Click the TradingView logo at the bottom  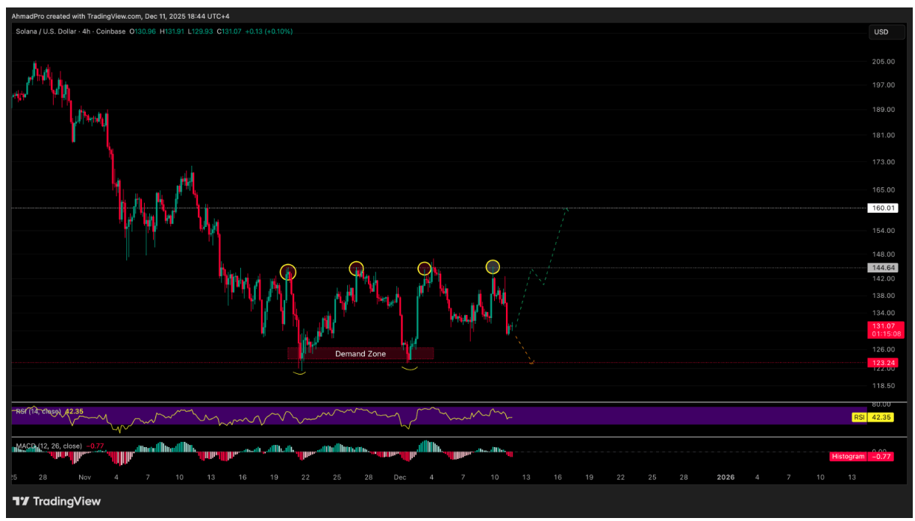(57, 502)
